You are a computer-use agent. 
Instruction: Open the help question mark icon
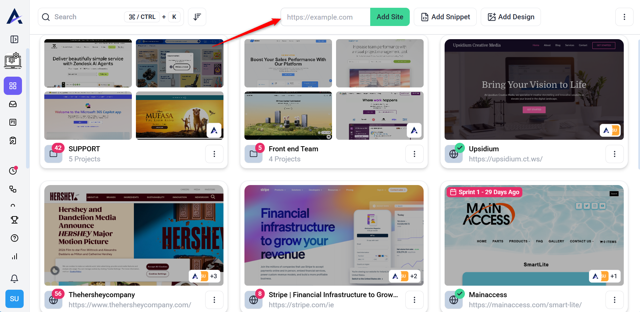[x=14, y=238]
